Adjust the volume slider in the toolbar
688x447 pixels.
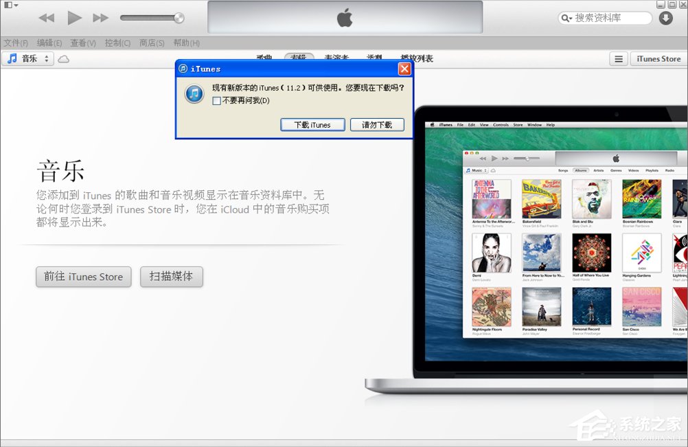[151, 18]
